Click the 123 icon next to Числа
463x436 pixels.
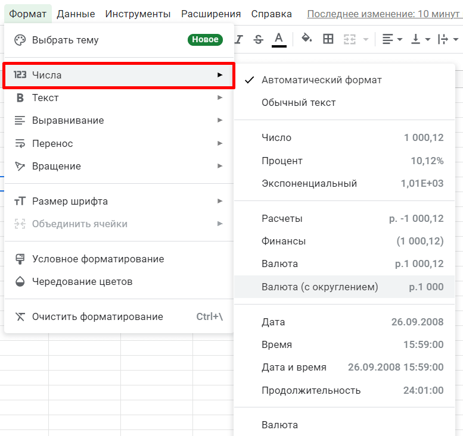tap(20, 75)
